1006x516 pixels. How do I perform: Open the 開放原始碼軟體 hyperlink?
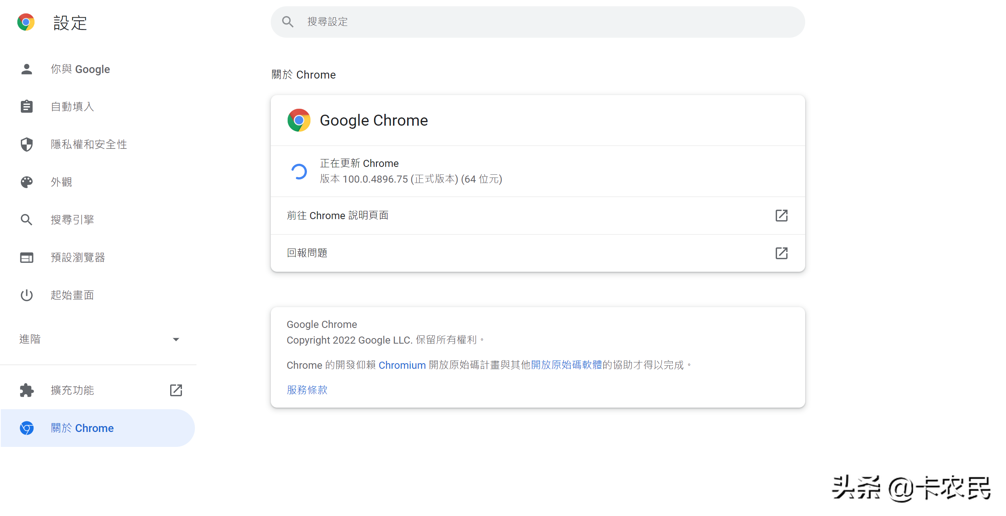[566, 365]
